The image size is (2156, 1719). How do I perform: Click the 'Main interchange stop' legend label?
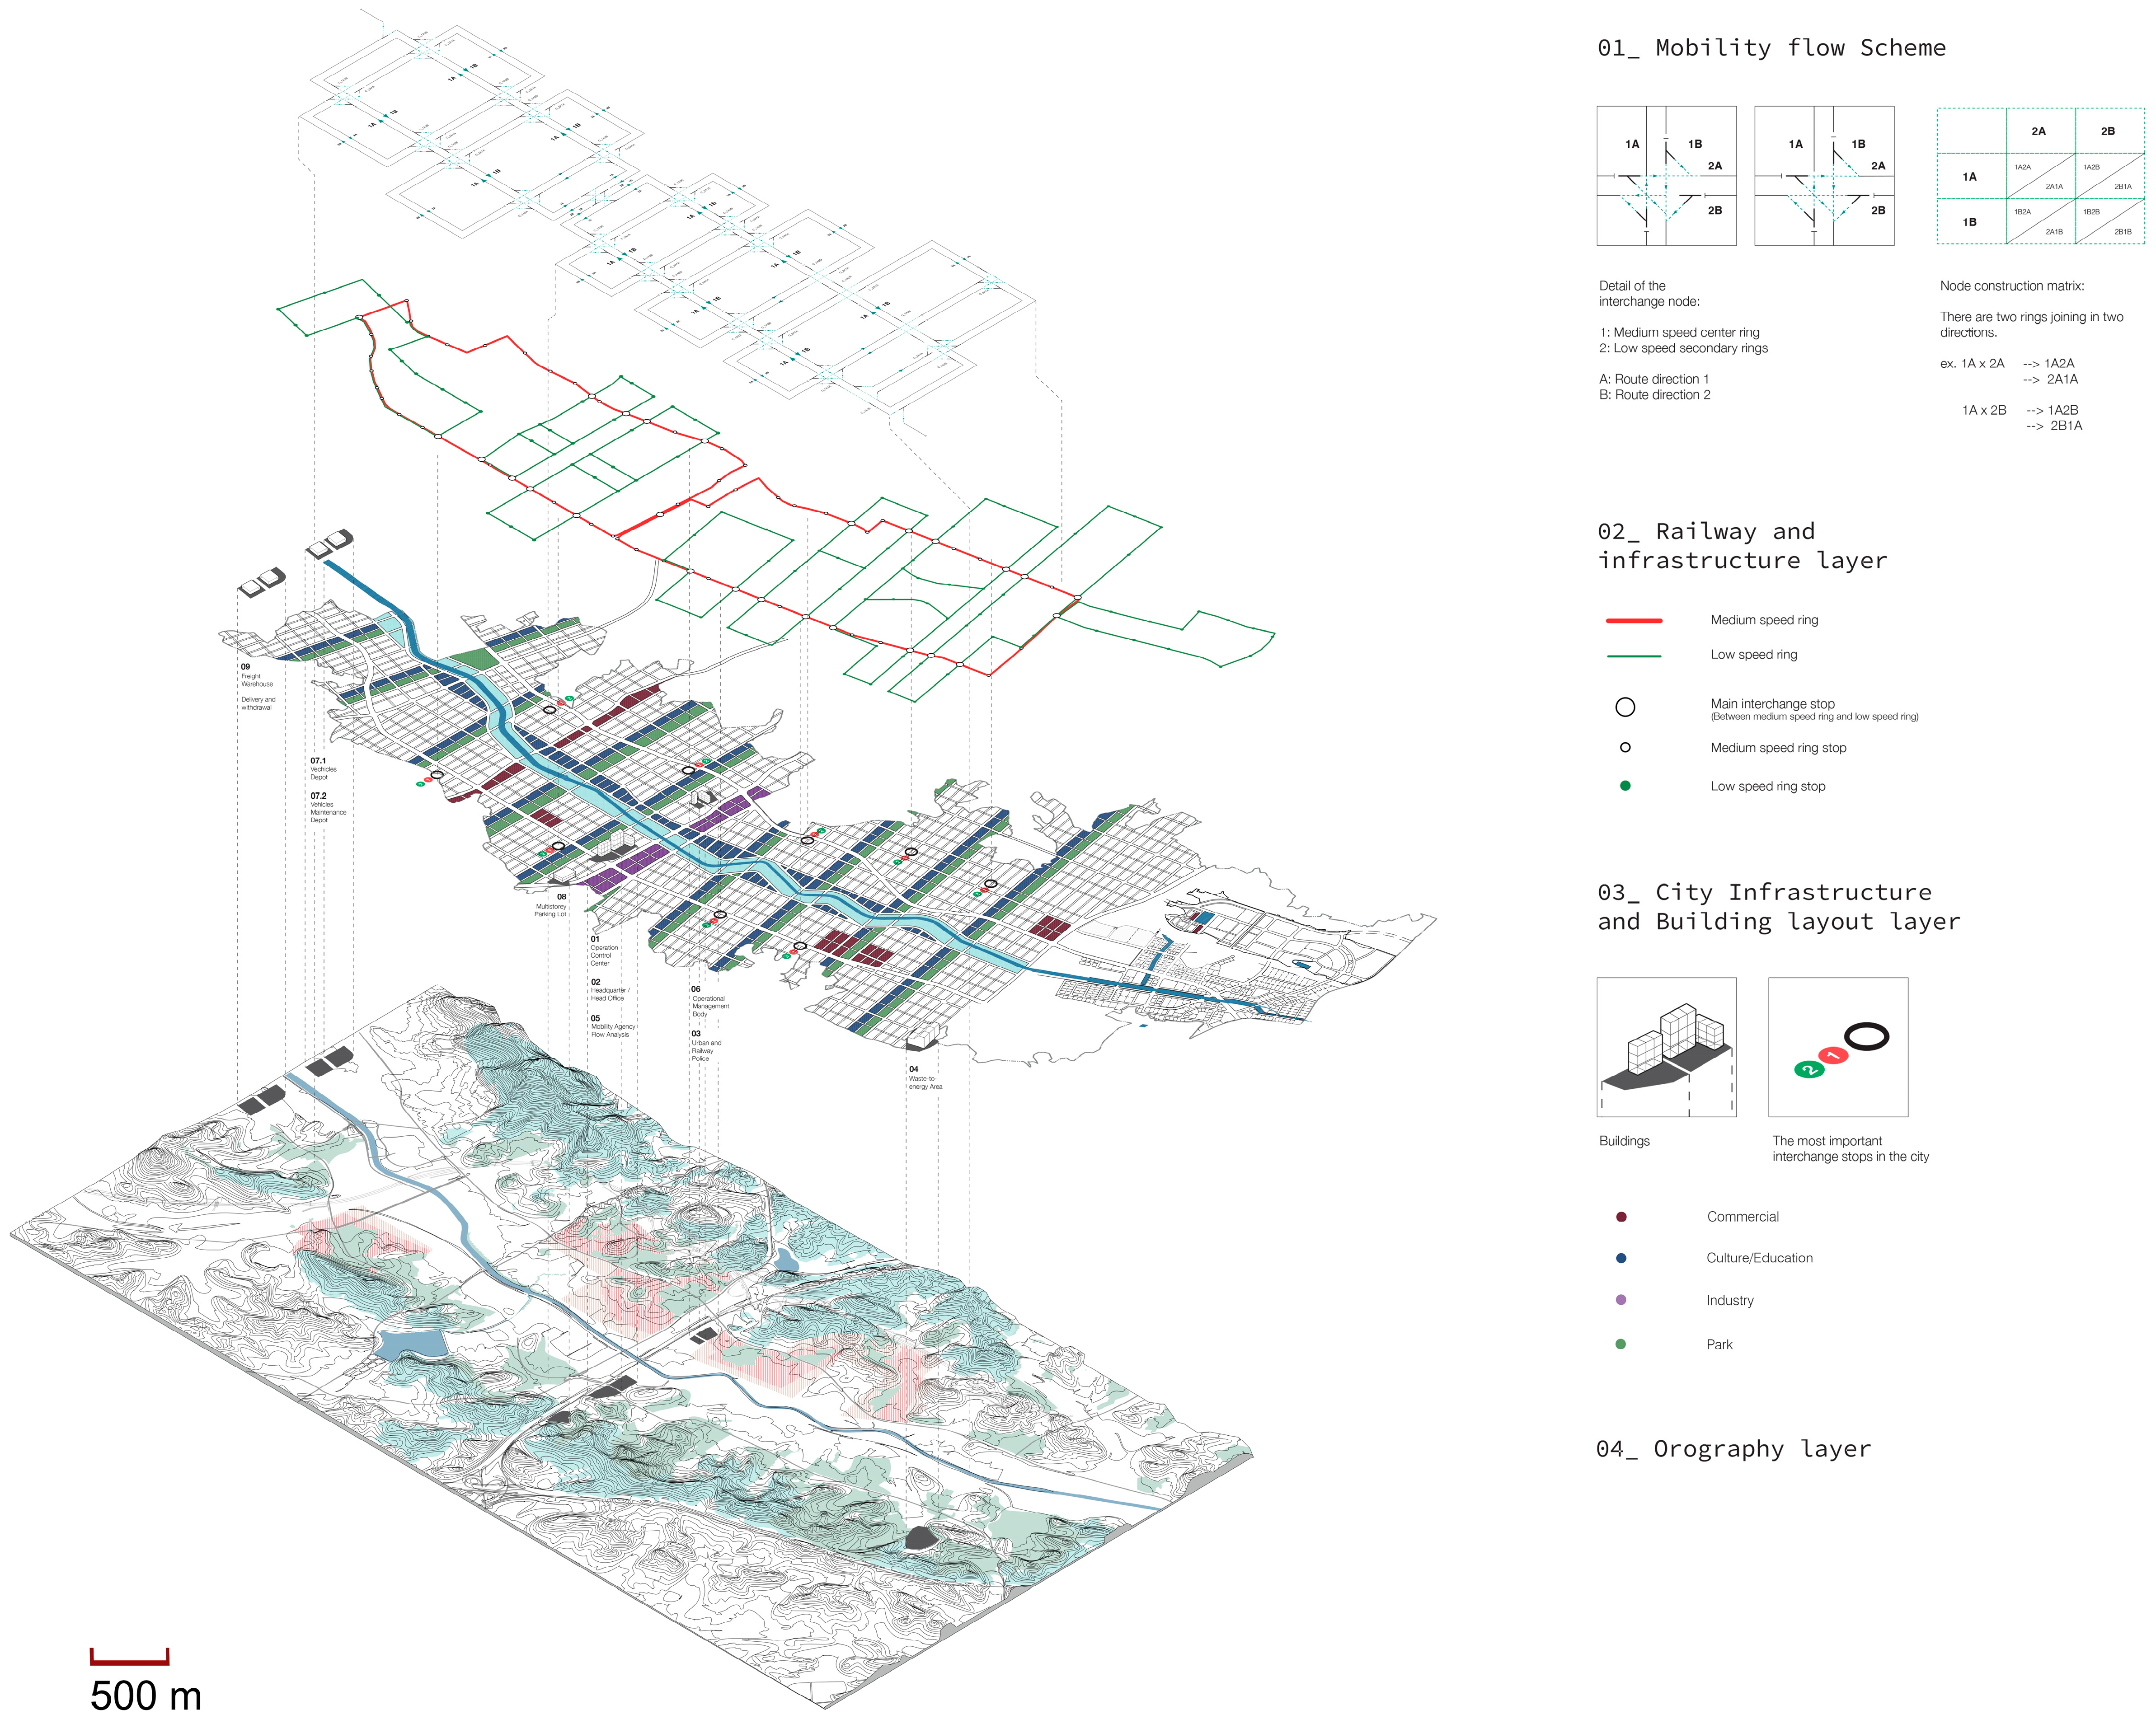[x=1772, y=704]
